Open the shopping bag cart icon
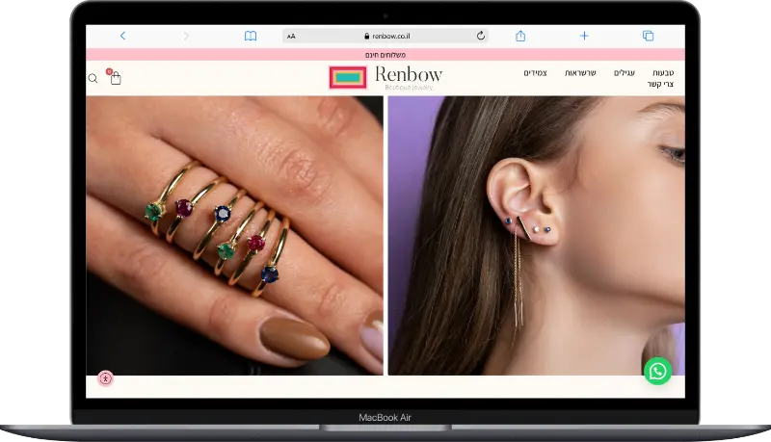Viewport: 771px width, 442px height. pos(116,78)
